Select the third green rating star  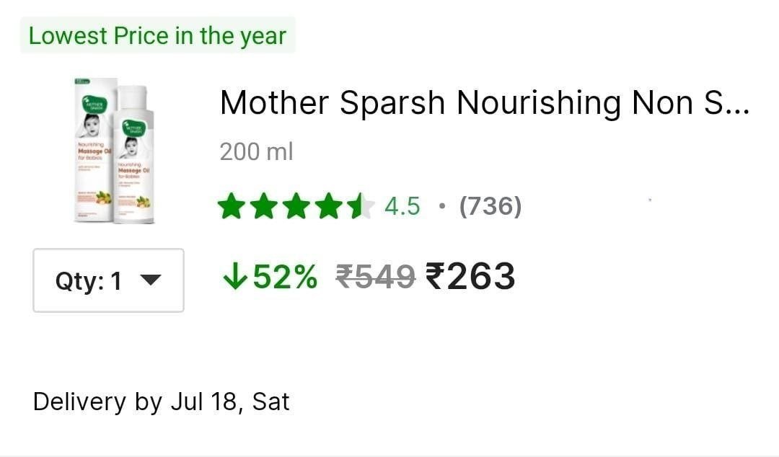[297, 206]
